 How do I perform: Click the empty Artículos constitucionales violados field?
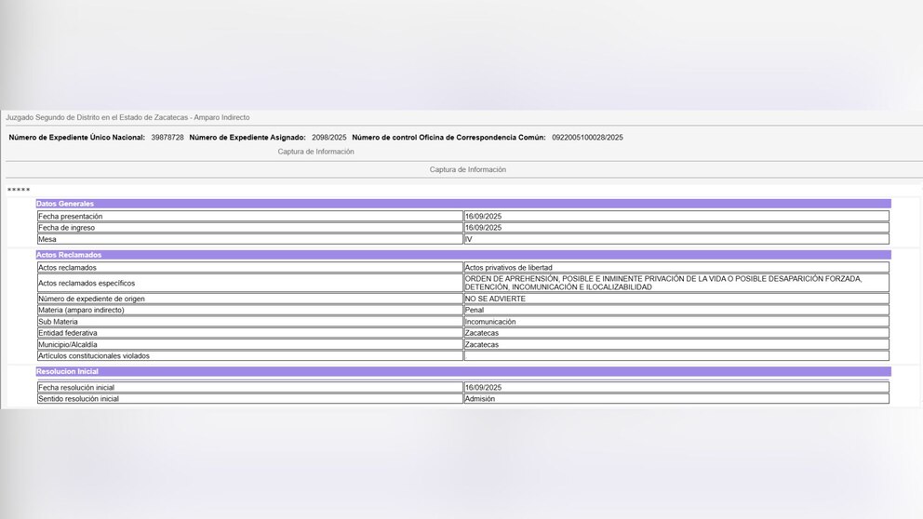coord(676,355)
